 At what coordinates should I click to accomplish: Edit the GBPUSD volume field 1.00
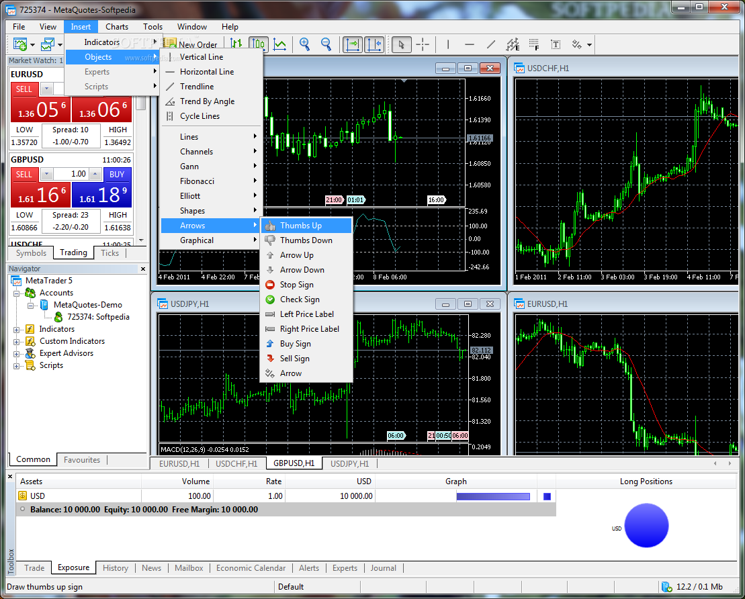[x=71, y=174]
